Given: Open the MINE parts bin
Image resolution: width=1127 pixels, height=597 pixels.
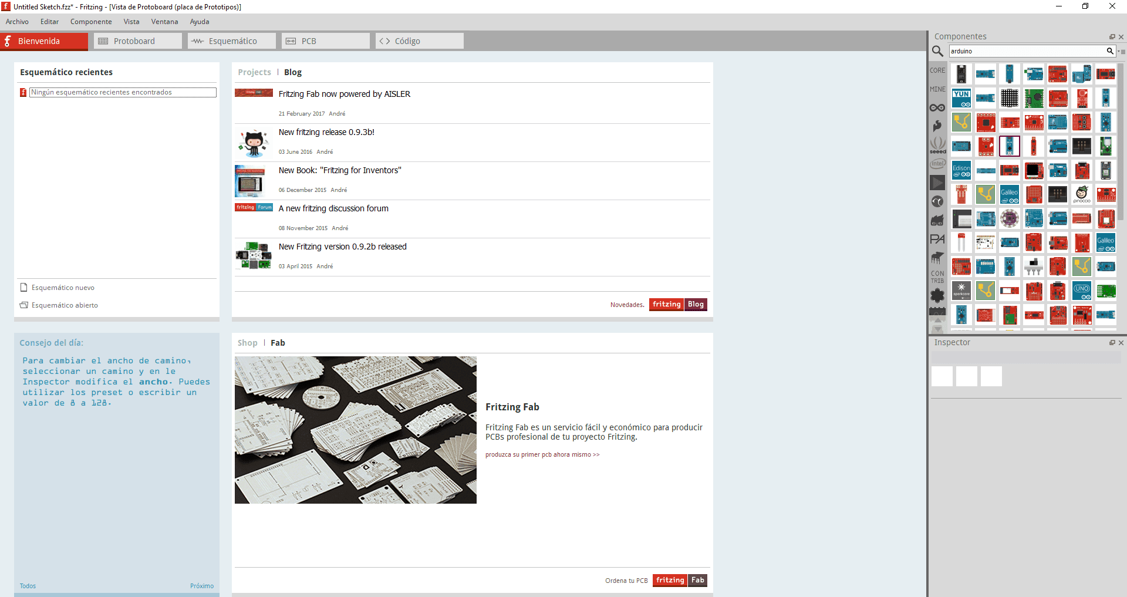Looking at the screenshot, I should [937, 89].
